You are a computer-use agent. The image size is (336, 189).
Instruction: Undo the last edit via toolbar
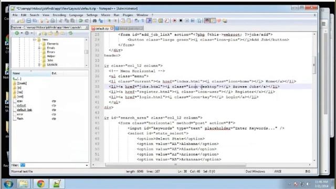click(x=80, y=21)
